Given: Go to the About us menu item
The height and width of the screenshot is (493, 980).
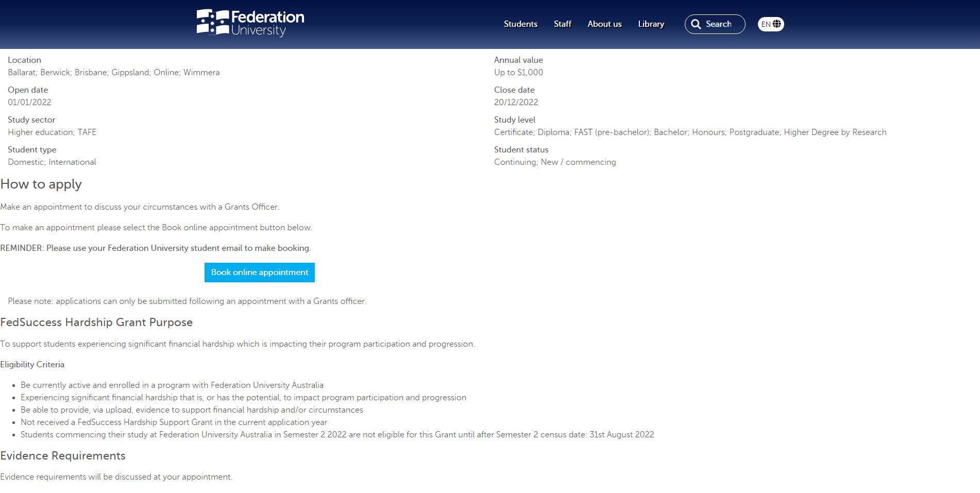Looking at the screenshot, I should coord(604,24).
